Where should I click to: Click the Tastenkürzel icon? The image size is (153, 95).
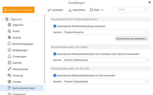click(9, 94)
